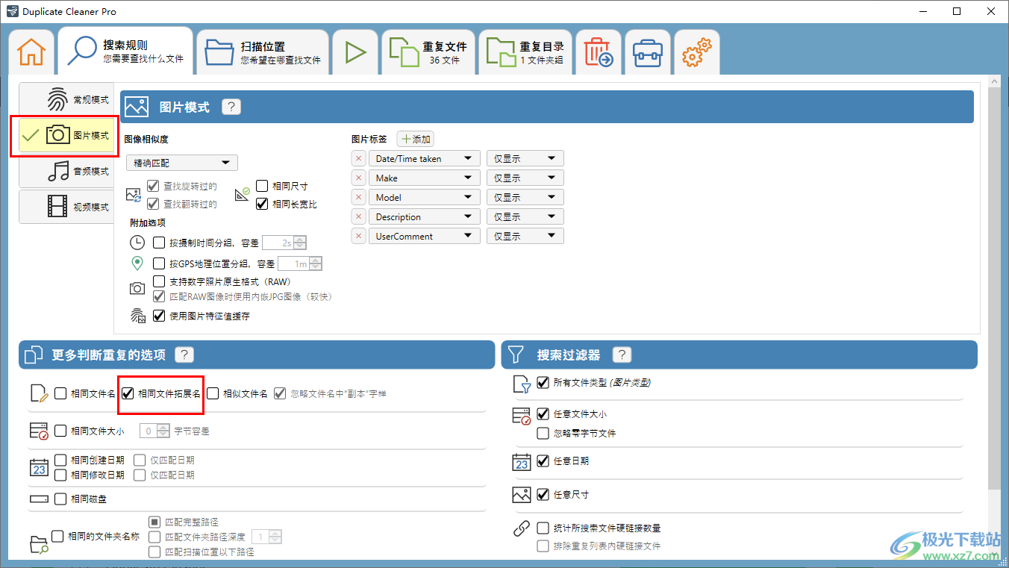Image resolution: width=1009 pixels, height=568 pixels.
Task: Click the GPS pin icon
Action: pos(137,263)
